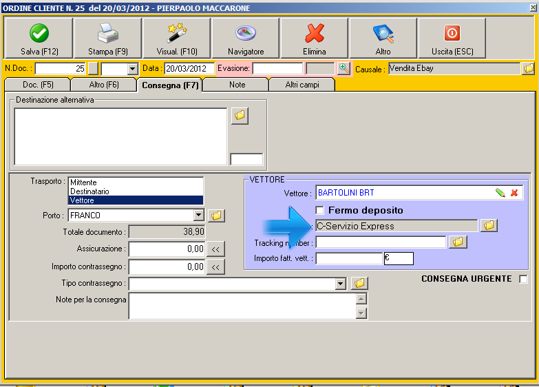
Task: Select Destinatario in Trasporto list
Action: pyautogui.click(x=136, y=191)
